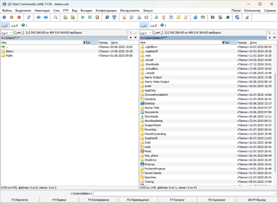Open the right panel drive dropdown
278x203 pixels.
click(x=146, y=33)
